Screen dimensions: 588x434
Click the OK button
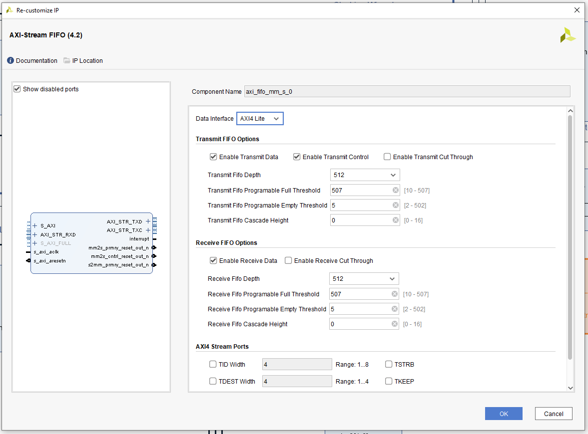[504, 414]
